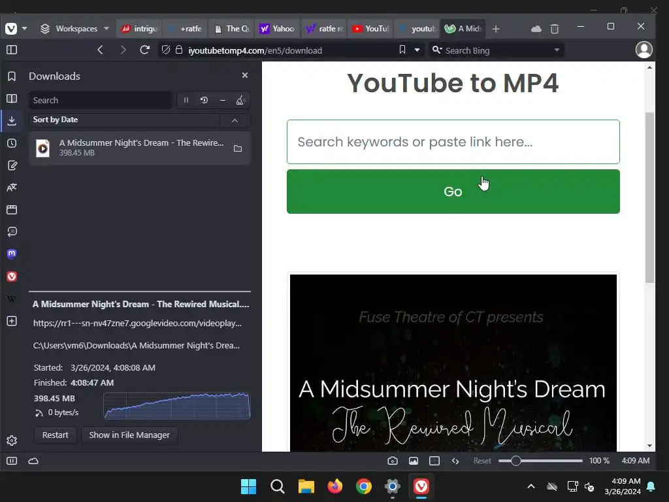Open the Wikipedia web panel
This screenshot has width=669, height=502.
pos(12,299)
